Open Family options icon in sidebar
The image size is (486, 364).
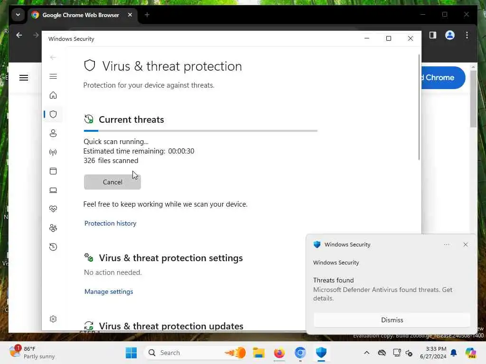tap(53, 228)
